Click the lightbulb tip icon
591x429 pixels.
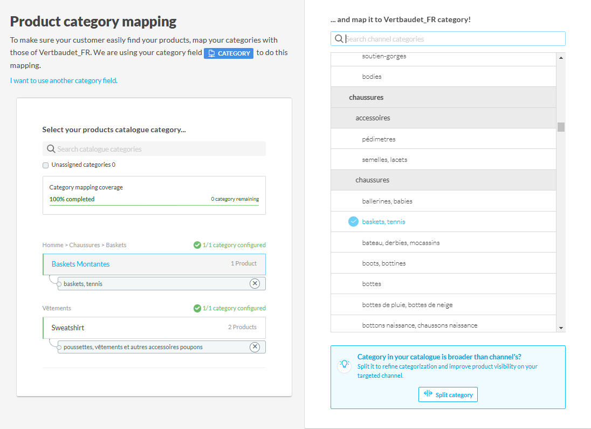click(345, 364)
